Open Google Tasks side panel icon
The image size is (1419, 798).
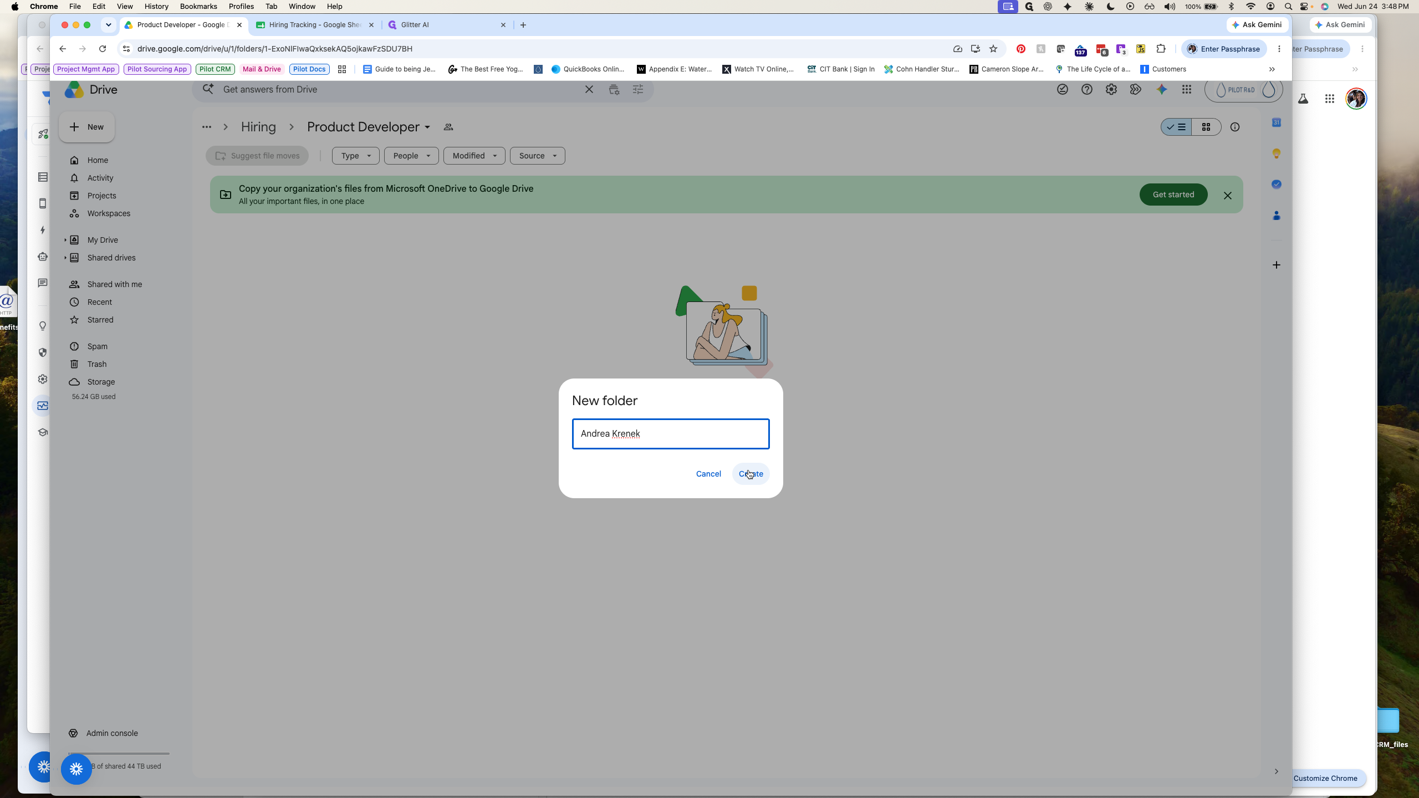pyautogui.click(x=1277, y=185)
